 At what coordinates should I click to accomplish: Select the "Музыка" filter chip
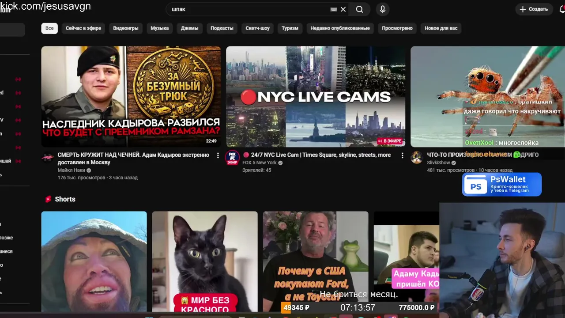pos(160,28)
